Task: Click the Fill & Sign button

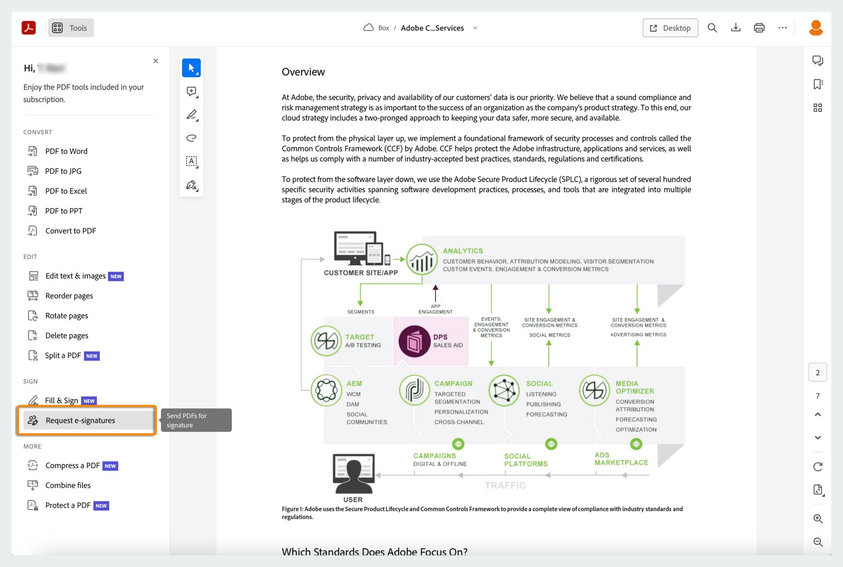Action: [x=61, y=400]
